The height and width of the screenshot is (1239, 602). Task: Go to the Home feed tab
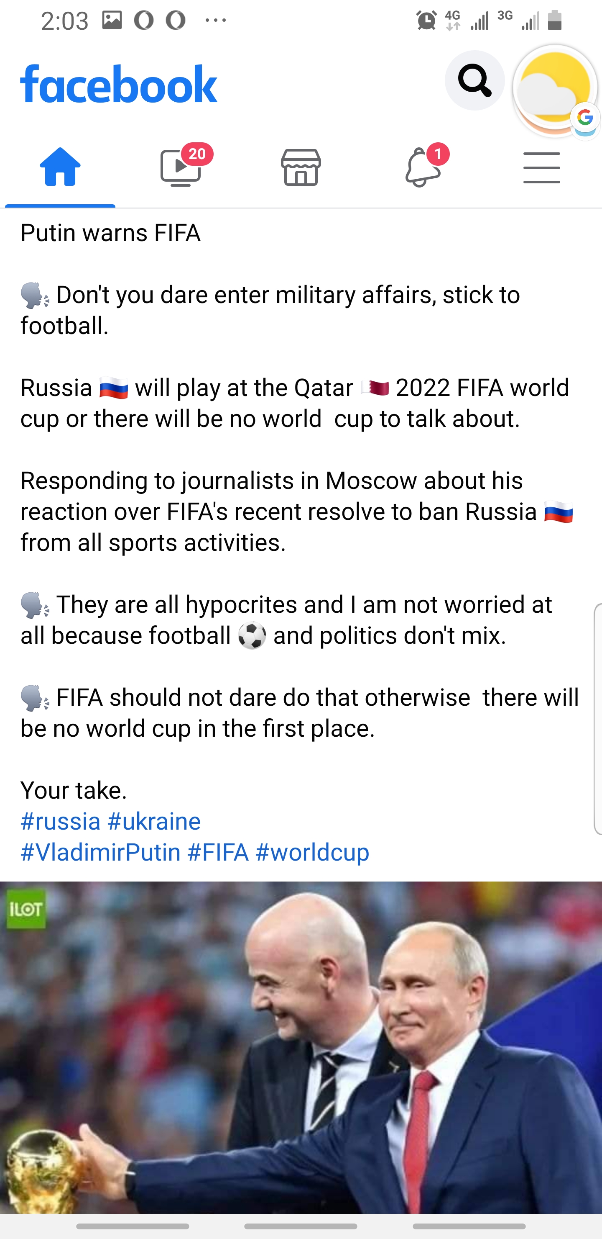pyautogui.click(x=60, y=167)
